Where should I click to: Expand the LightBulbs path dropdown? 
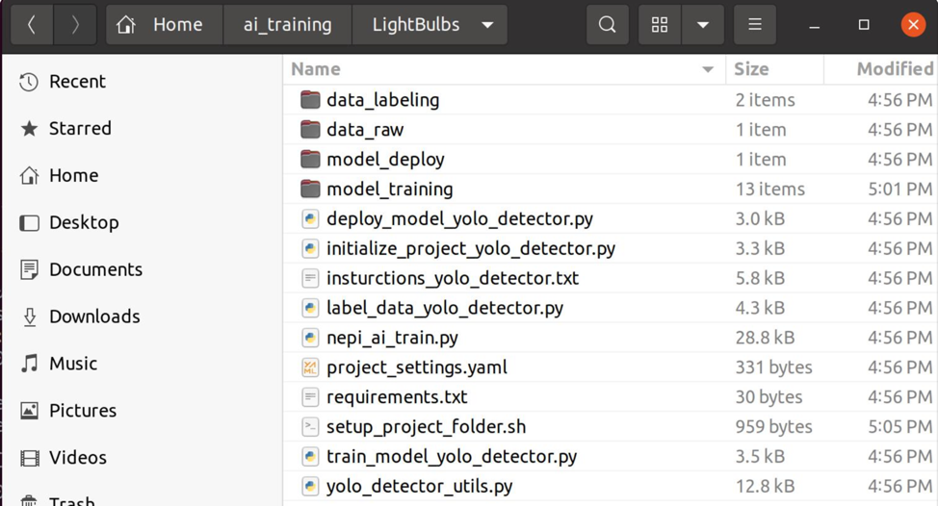488,25
